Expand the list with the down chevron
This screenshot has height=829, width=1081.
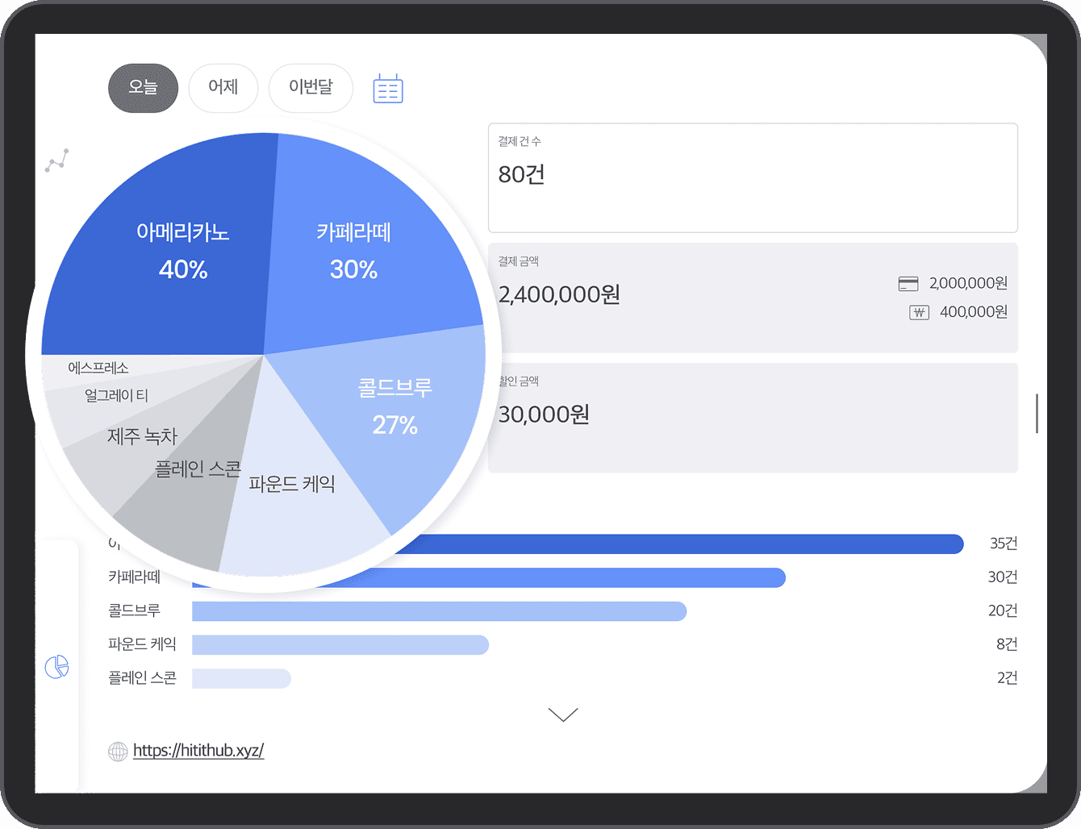(x=563, y=714)
